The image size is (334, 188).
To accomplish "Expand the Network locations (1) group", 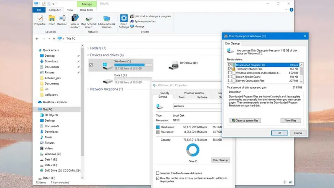I will pyautogui.click(x=88, y=89).
